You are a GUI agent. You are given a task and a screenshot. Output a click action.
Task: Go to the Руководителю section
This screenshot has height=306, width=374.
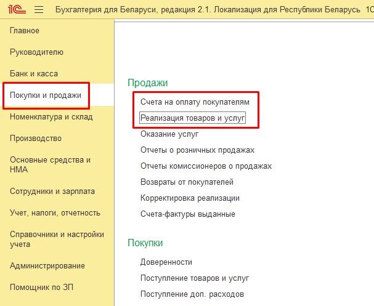[x=36, y=52]
